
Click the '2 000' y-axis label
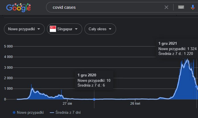tap(8, 78)
